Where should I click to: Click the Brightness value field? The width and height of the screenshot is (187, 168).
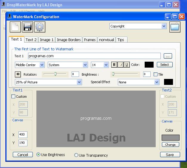tap(147, 74)
